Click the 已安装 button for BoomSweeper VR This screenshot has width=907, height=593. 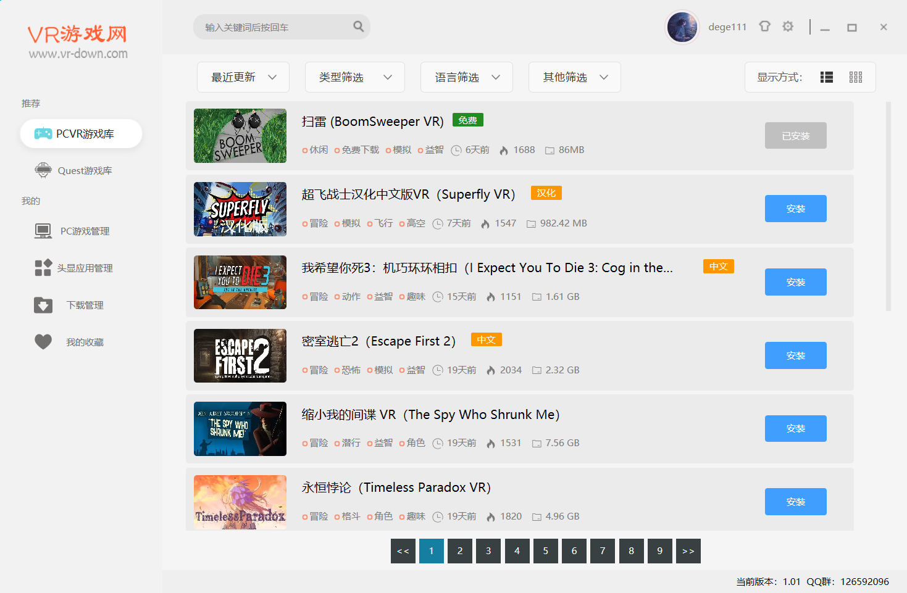coord(796,136)
